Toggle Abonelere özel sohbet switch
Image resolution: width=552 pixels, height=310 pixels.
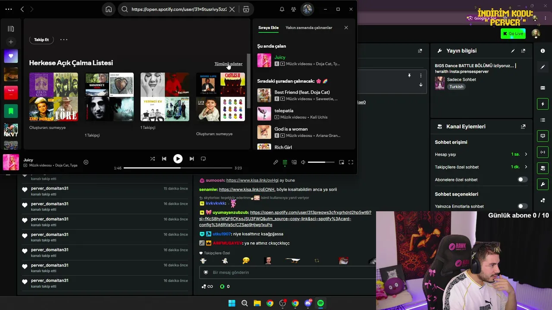(x=522, y=180)
